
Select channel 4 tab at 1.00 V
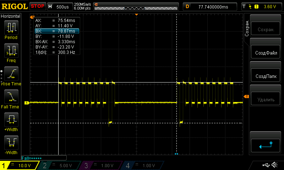(x=142, y=165)
